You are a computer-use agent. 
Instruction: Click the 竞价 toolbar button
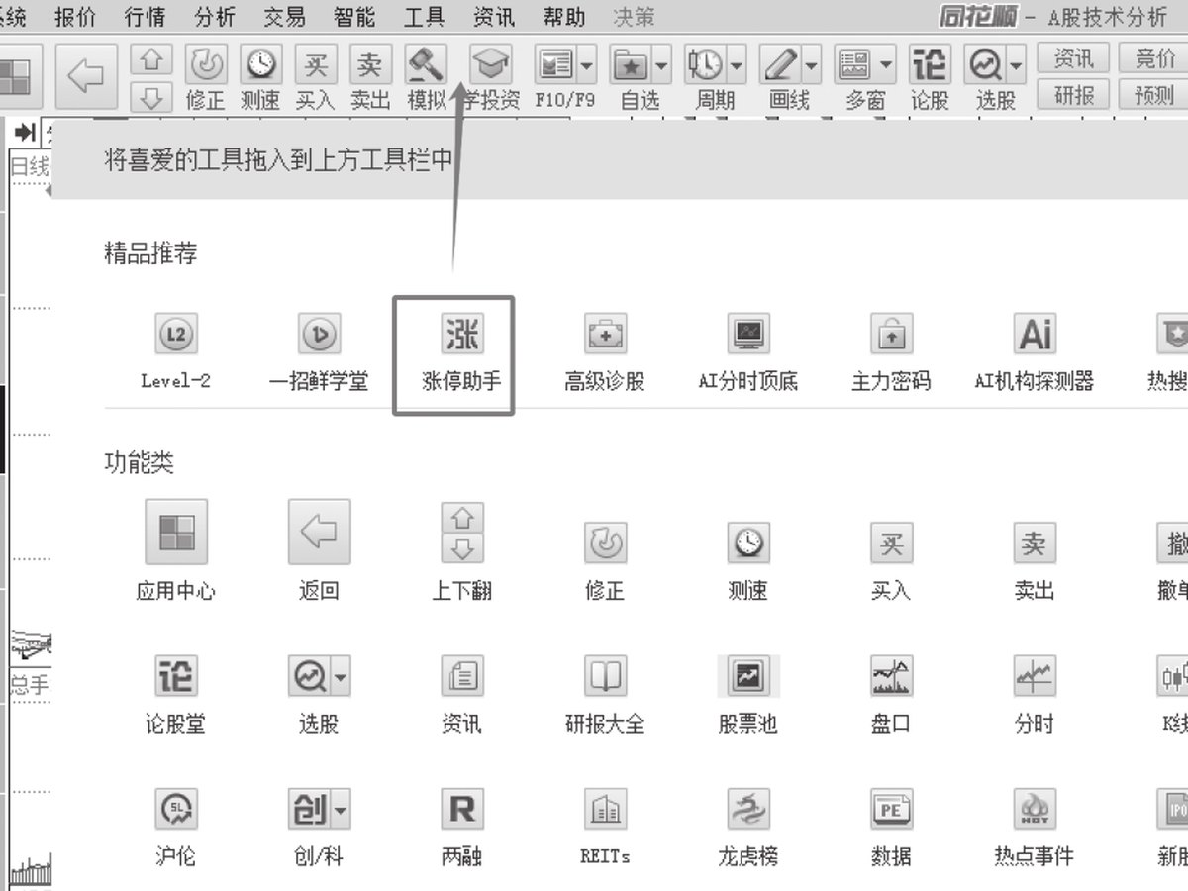pos(1154,58)
